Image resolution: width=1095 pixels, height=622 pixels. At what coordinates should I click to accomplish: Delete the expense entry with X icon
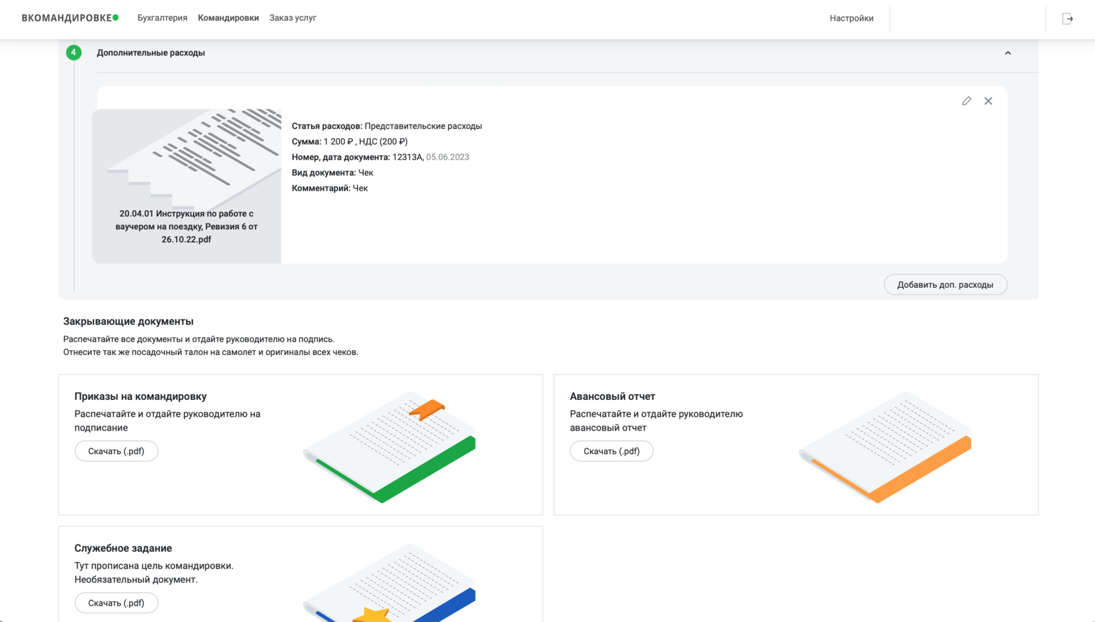point(988,101)
